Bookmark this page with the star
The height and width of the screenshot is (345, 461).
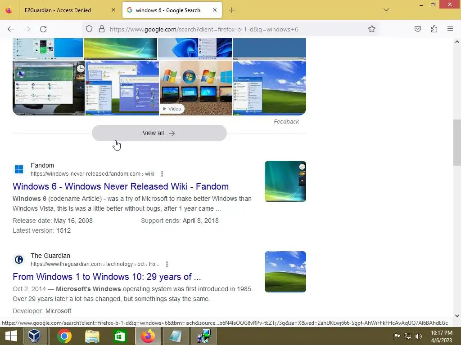pyautogui.click(x=371, y=29)
